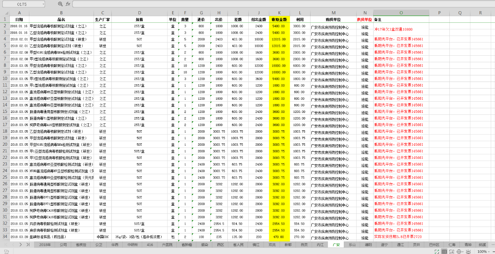Viewport: 495px width, 254px height.
Task: Click the zoom search icon beside formula bar
Action: (x=60, y=3)
